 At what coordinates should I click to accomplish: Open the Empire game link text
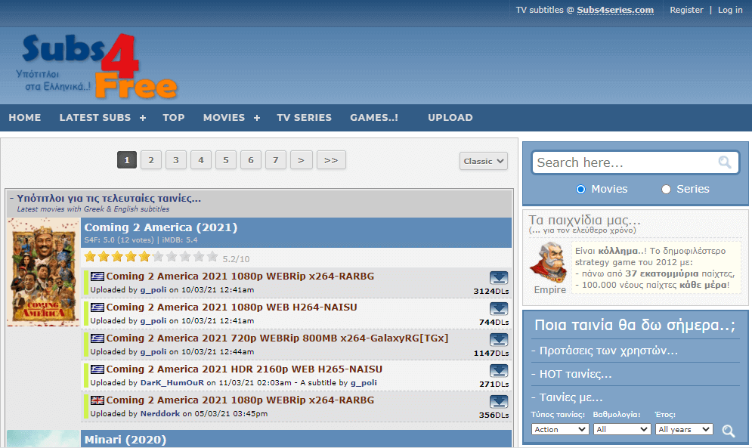pyautogui.click(x=550, y=289)
